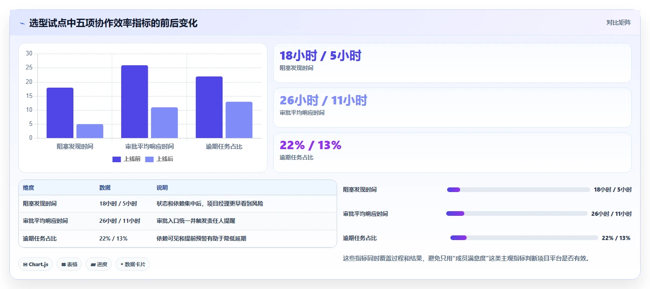Click the 说明 table column header
This screenshot has height=289, width=650.
[162, 188]
